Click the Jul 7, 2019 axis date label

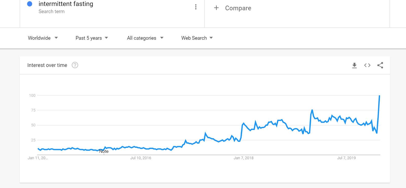coord(346,158)
